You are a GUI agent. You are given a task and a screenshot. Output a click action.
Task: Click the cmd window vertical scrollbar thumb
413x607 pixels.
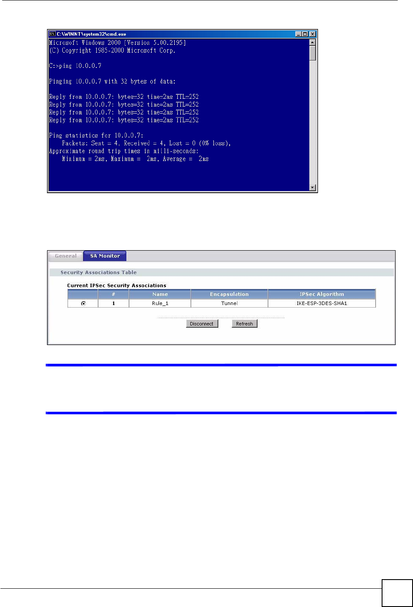click(x=312, y=53)
